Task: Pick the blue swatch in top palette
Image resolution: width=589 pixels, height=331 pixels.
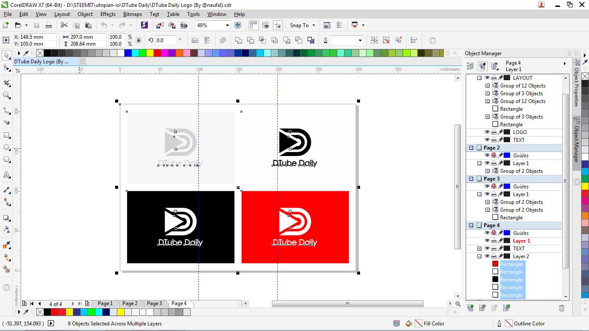Action: [128, 53]
